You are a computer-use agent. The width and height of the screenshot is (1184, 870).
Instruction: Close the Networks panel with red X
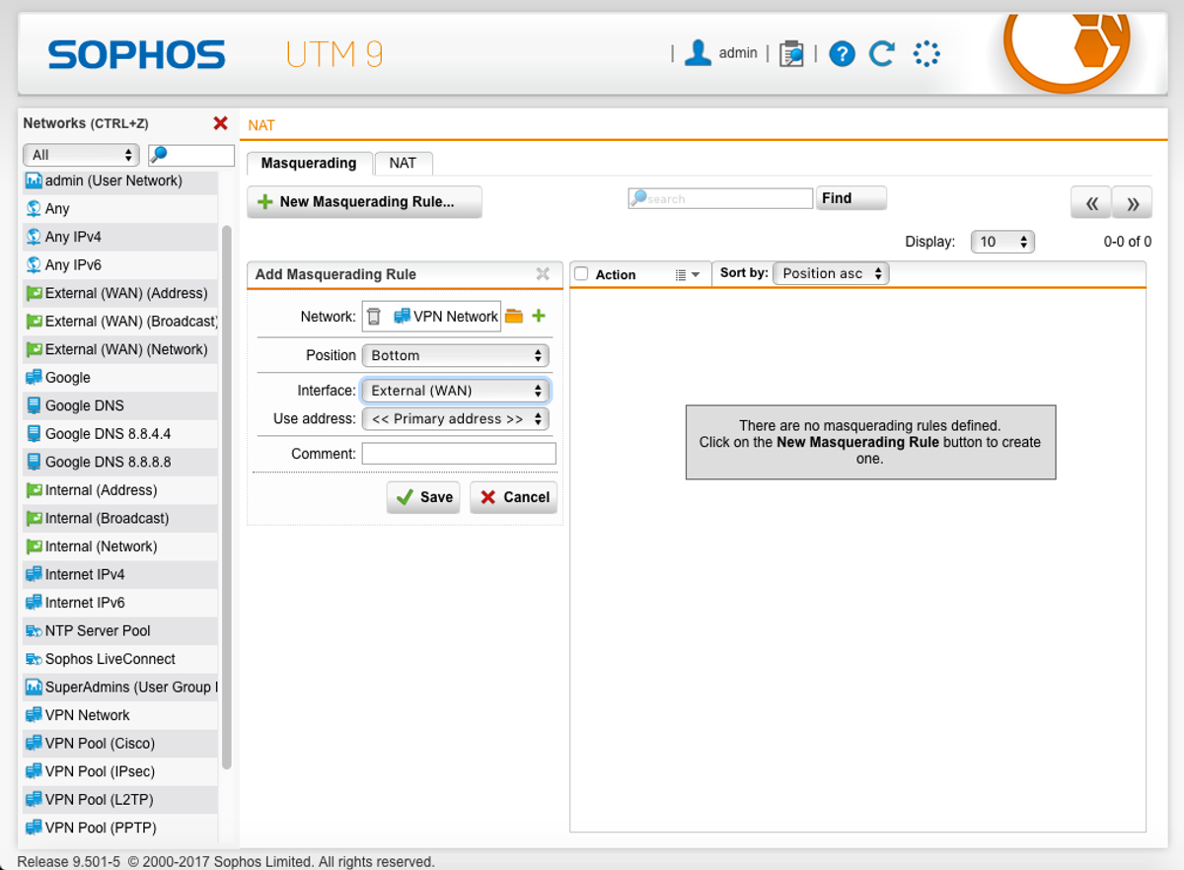pos(221,123)
